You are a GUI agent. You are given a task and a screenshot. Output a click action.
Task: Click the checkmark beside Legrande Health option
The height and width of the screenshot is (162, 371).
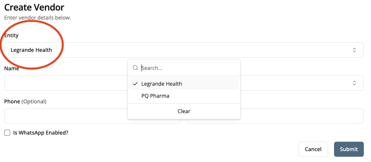click(135, 84)
